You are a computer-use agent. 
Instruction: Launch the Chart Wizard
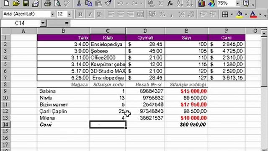tap(202, 3)
